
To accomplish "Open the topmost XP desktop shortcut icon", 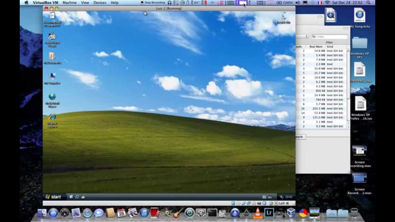I will point(52,19).
